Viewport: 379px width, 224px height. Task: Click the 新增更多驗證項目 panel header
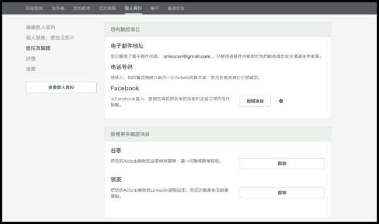click(x=217, y=134)
